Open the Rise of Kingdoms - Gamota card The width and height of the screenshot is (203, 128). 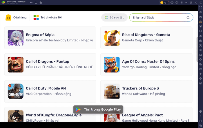[x=146, y=38]
